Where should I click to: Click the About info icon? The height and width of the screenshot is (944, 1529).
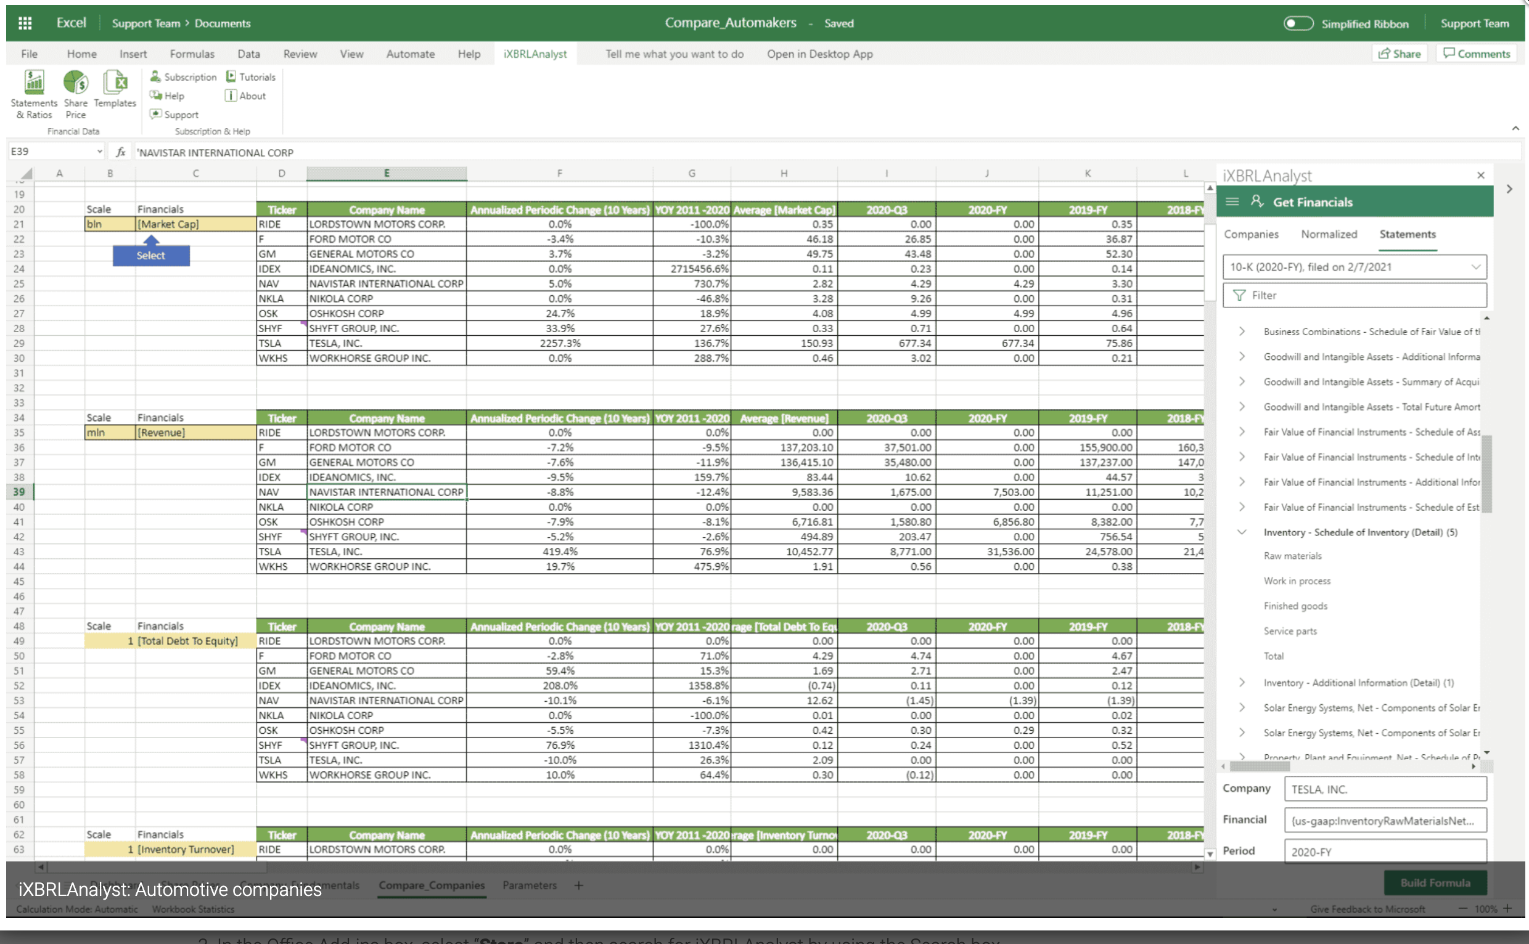pyautogui.click(x=231, y=96)
